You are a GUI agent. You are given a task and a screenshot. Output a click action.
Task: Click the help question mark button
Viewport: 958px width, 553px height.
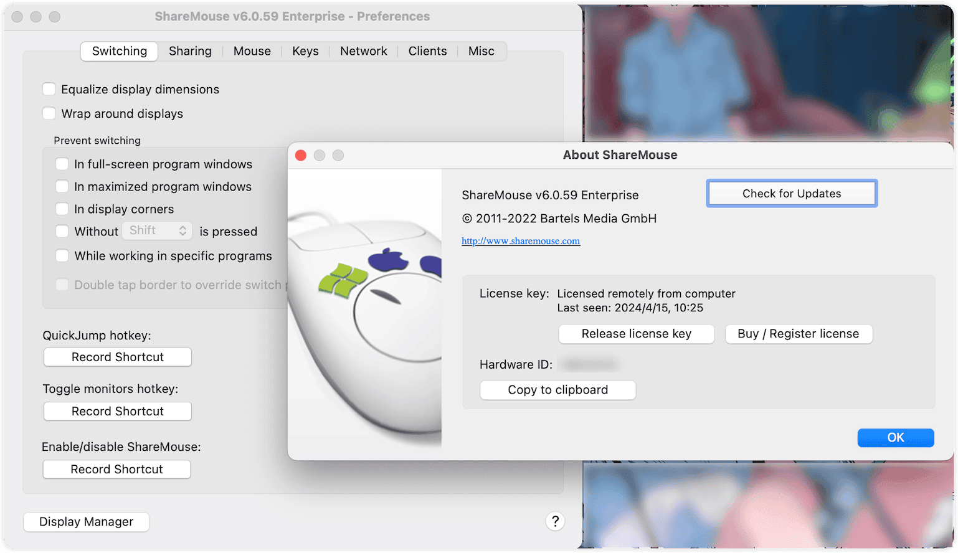[x=555, y=521]
